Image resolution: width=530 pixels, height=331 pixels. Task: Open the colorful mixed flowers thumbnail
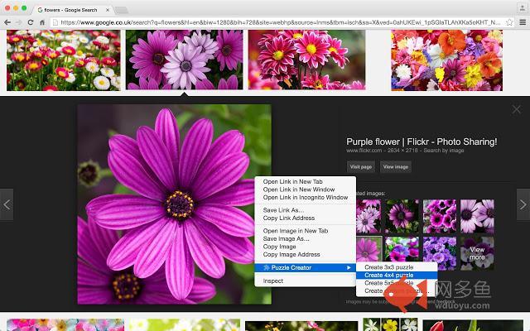[x=447, y=60]
